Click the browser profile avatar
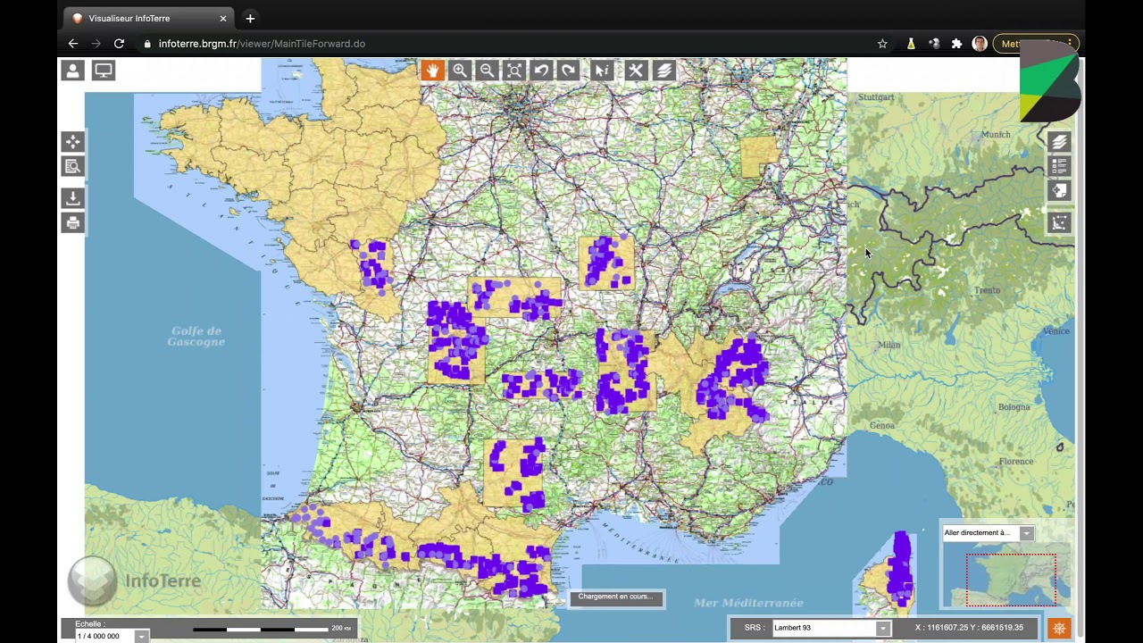 coord(980,44)
